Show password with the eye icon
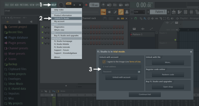The width and height of the screenshot is (199, 106). [x=139, y=72]
